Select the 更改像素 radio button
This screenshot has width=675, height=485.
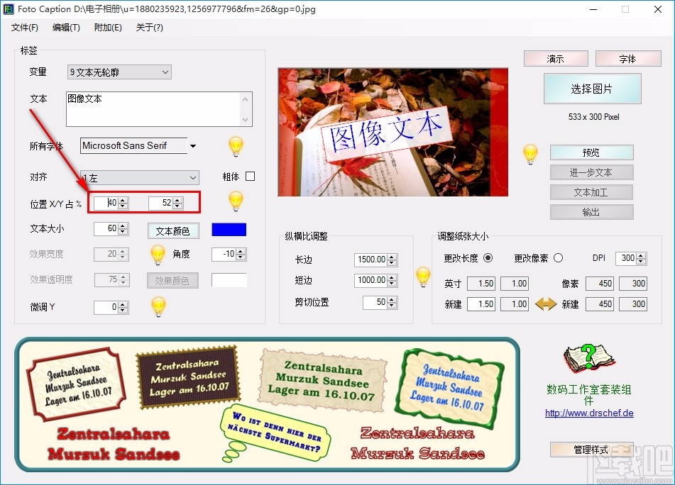559,258
